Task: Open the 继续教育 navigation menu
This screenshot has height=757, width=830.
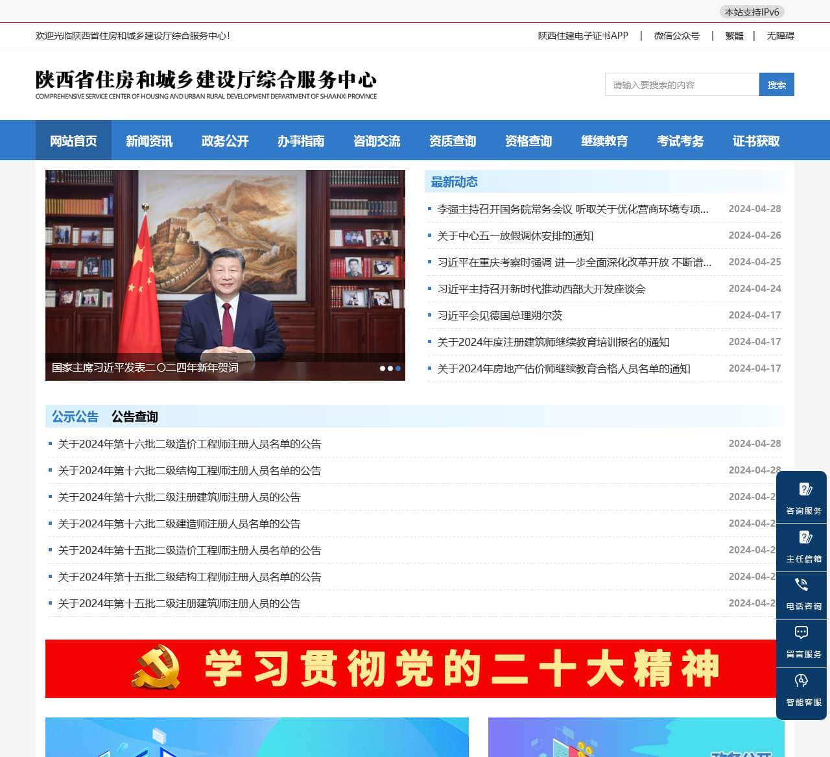Action: 604,140
